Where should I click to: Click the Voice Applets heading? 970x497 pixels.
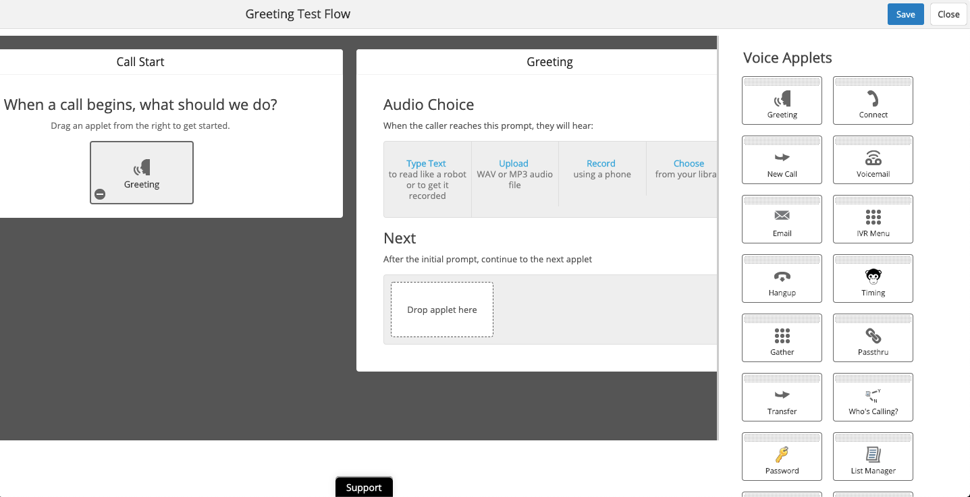787,58
